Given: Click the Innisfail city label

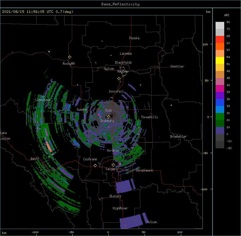Looking at the screenshot, I should [x=116, y=91].
